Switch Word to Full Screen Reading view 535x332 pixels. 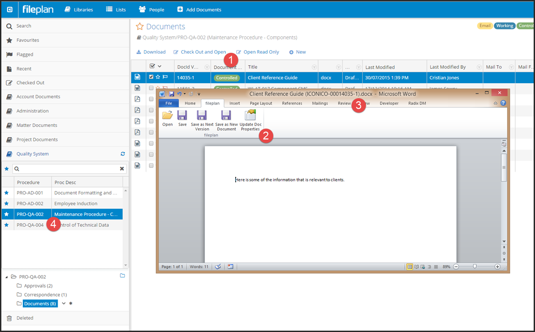coord(416,267)
